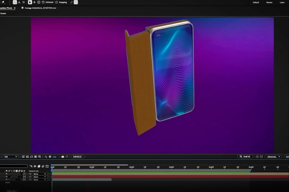Click the 0:00:00:23 preview time field
Viewport: 289px width, 192px height.
click(77, 157)
